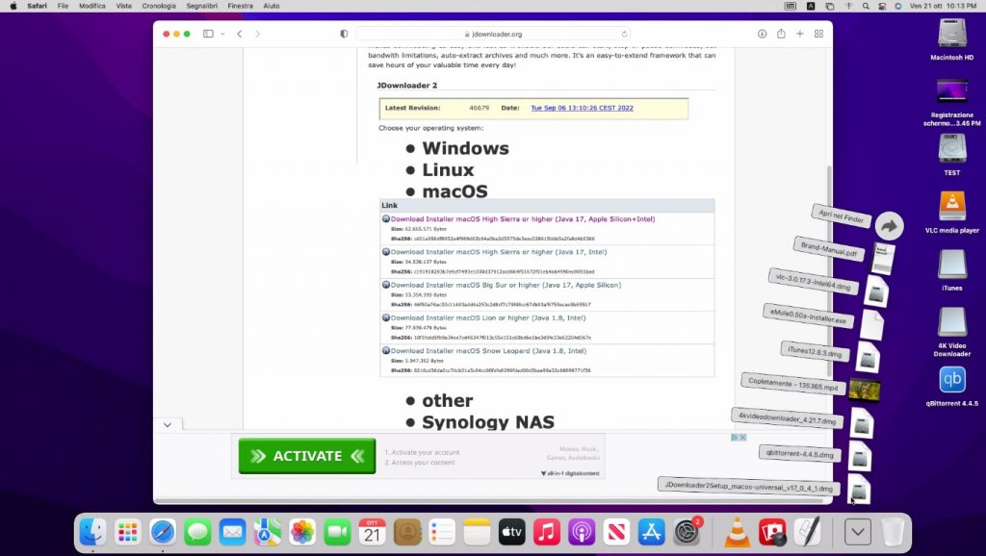
Task: Click the Snow Leopard installer download link
Action: (487, 351)
